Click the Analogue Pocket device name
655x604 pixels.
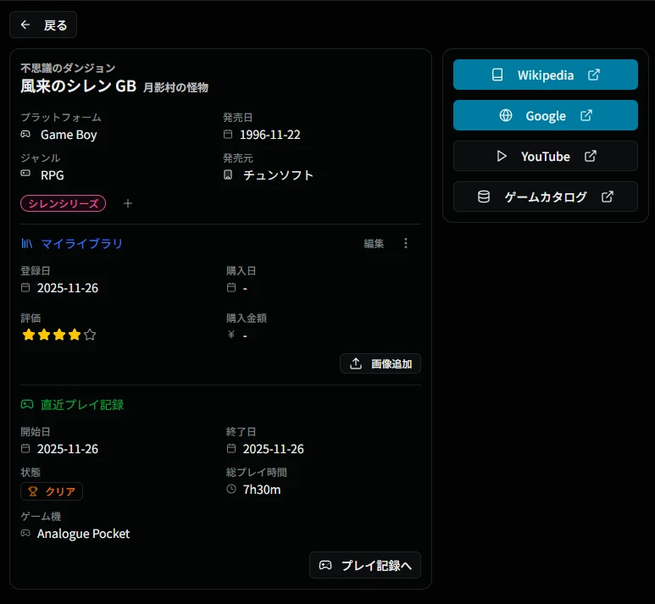tap(84, 534)
